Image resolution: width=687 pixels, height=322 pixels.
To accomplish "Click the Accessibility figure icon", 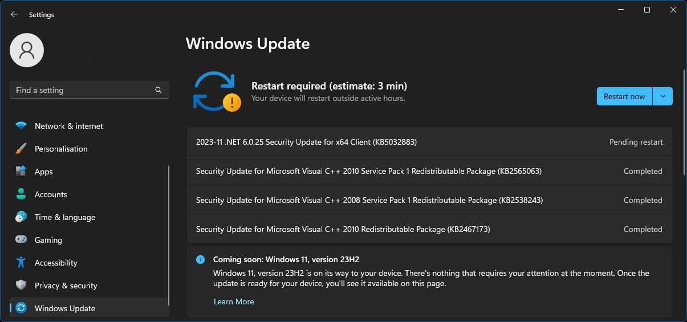I will pos(21,263).
